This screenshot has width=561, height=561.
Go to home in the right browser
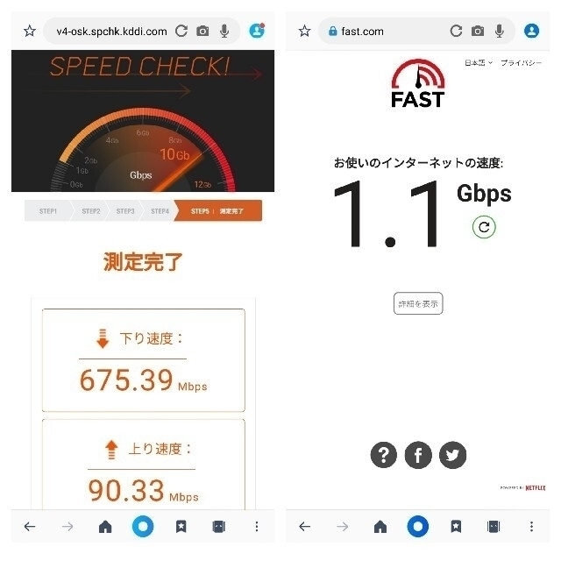pos(380,526)
